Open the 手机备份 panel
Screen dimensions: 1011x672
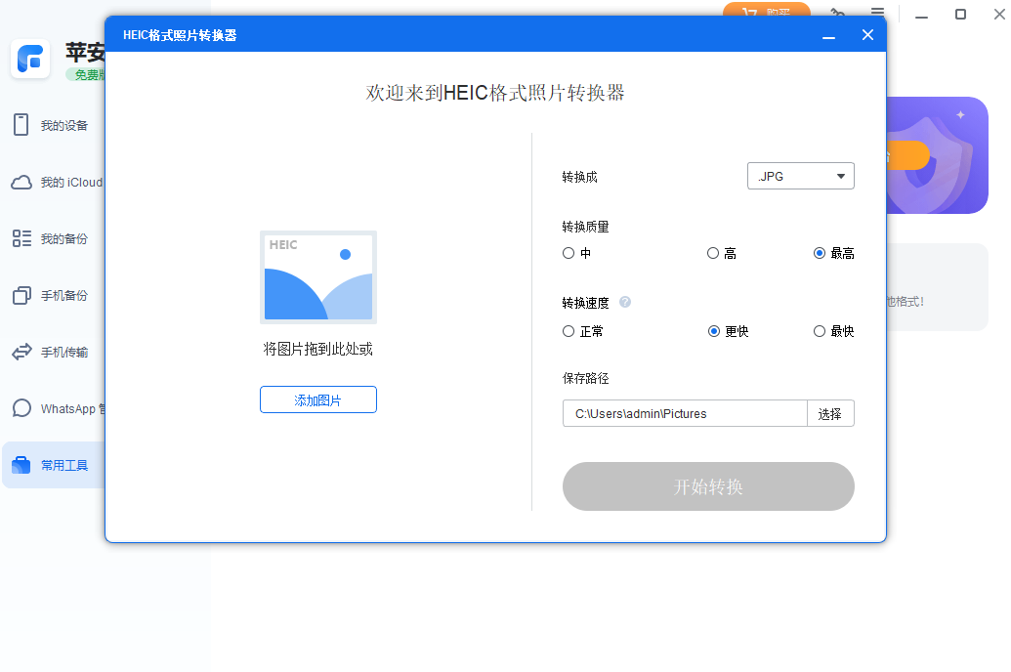[x=54, y=295]
